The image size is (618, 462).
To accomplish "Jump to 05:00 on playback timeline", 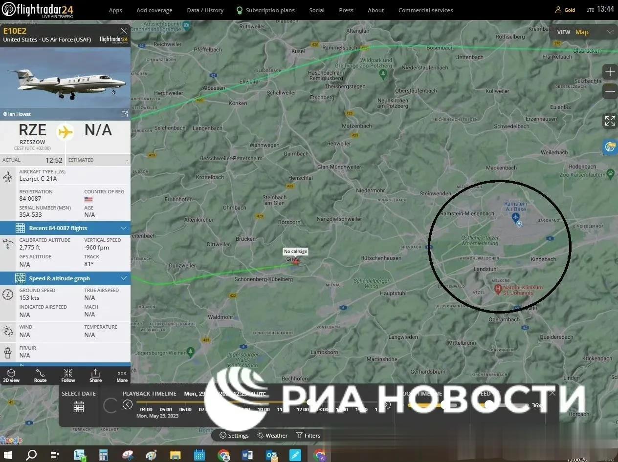I will pyautogui.click(x=166, y=409).
